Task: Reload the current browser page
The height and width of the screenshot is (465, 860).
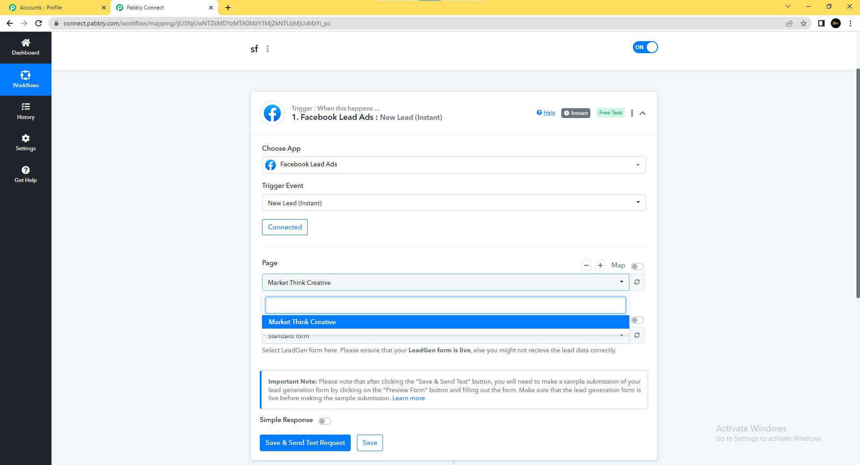Action: tap(39, 23)
